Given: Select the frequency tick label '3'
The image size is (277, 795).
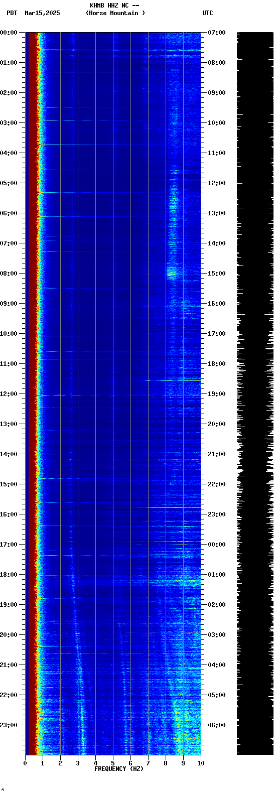Looking at the screenshot, I should [78, 763].
